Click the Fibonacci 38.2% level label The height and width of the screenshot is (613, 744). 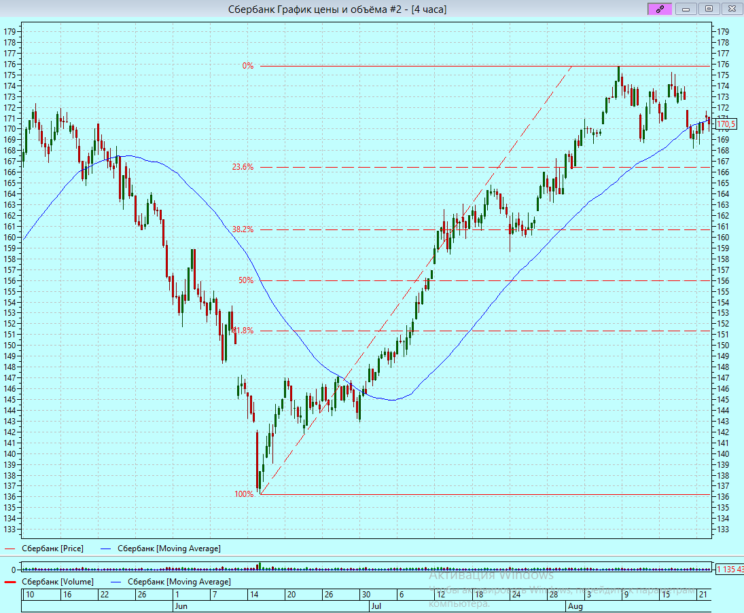tap(243, 229)
